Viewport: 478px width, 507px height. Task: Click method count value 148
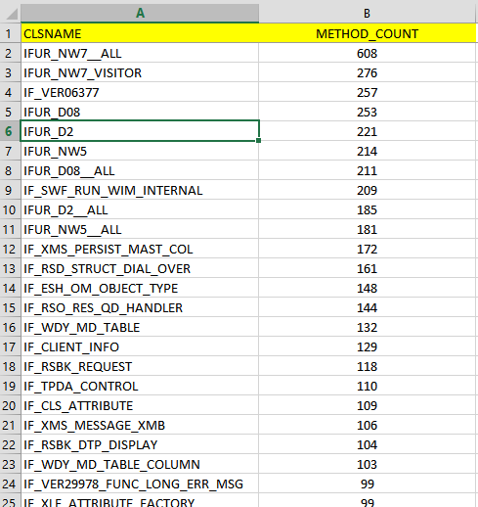pos(368,288)
